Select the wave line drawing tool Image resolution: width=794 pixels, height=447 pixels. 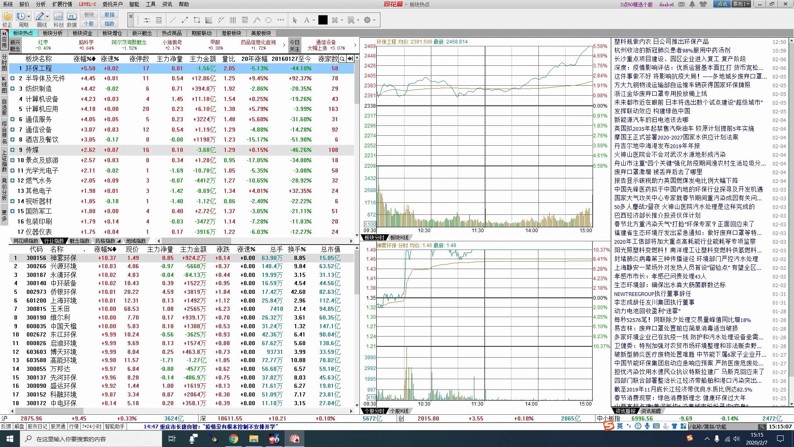coord(257,20)
